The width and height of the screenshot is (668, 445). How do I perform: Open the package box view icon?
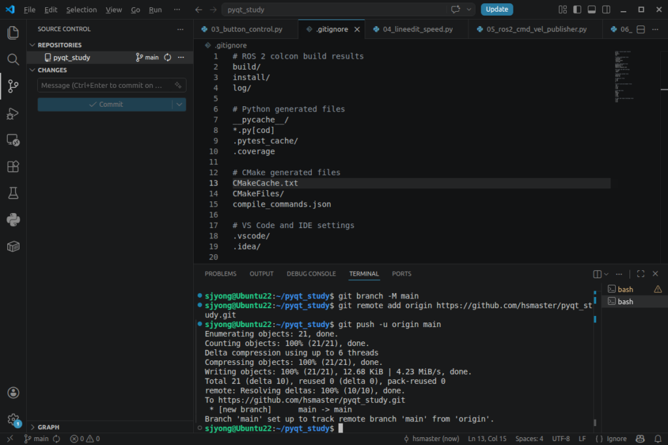pos(13,246)
